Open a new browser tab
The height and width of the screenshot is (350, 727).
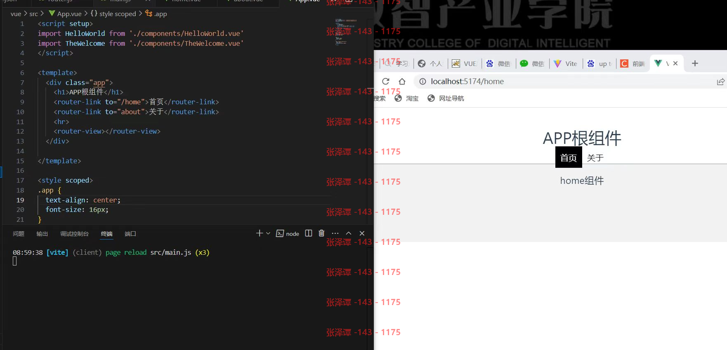click(x=695, y=63)
